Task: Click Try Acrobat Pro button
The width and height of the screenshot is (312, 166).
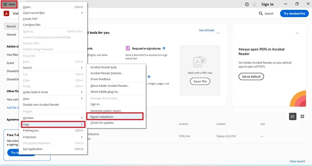Action: click(x=294, y=14)
